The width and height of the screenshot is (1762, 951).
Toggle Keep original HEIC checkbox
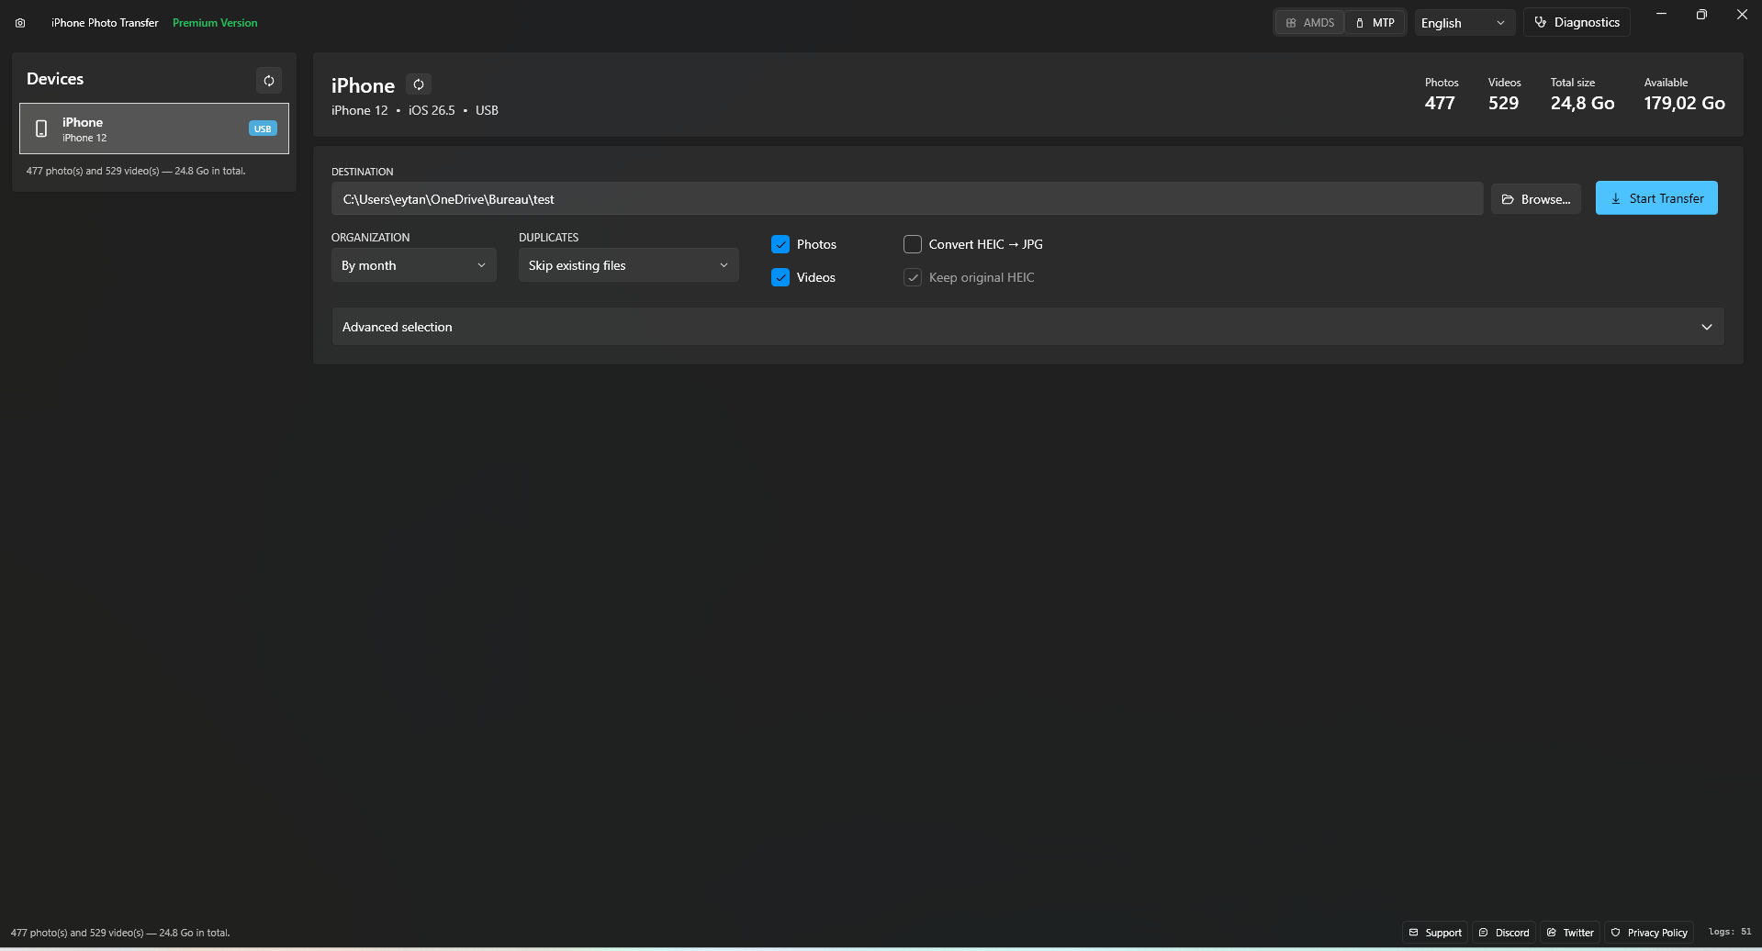pyautogui.click(x=913, y=277)
